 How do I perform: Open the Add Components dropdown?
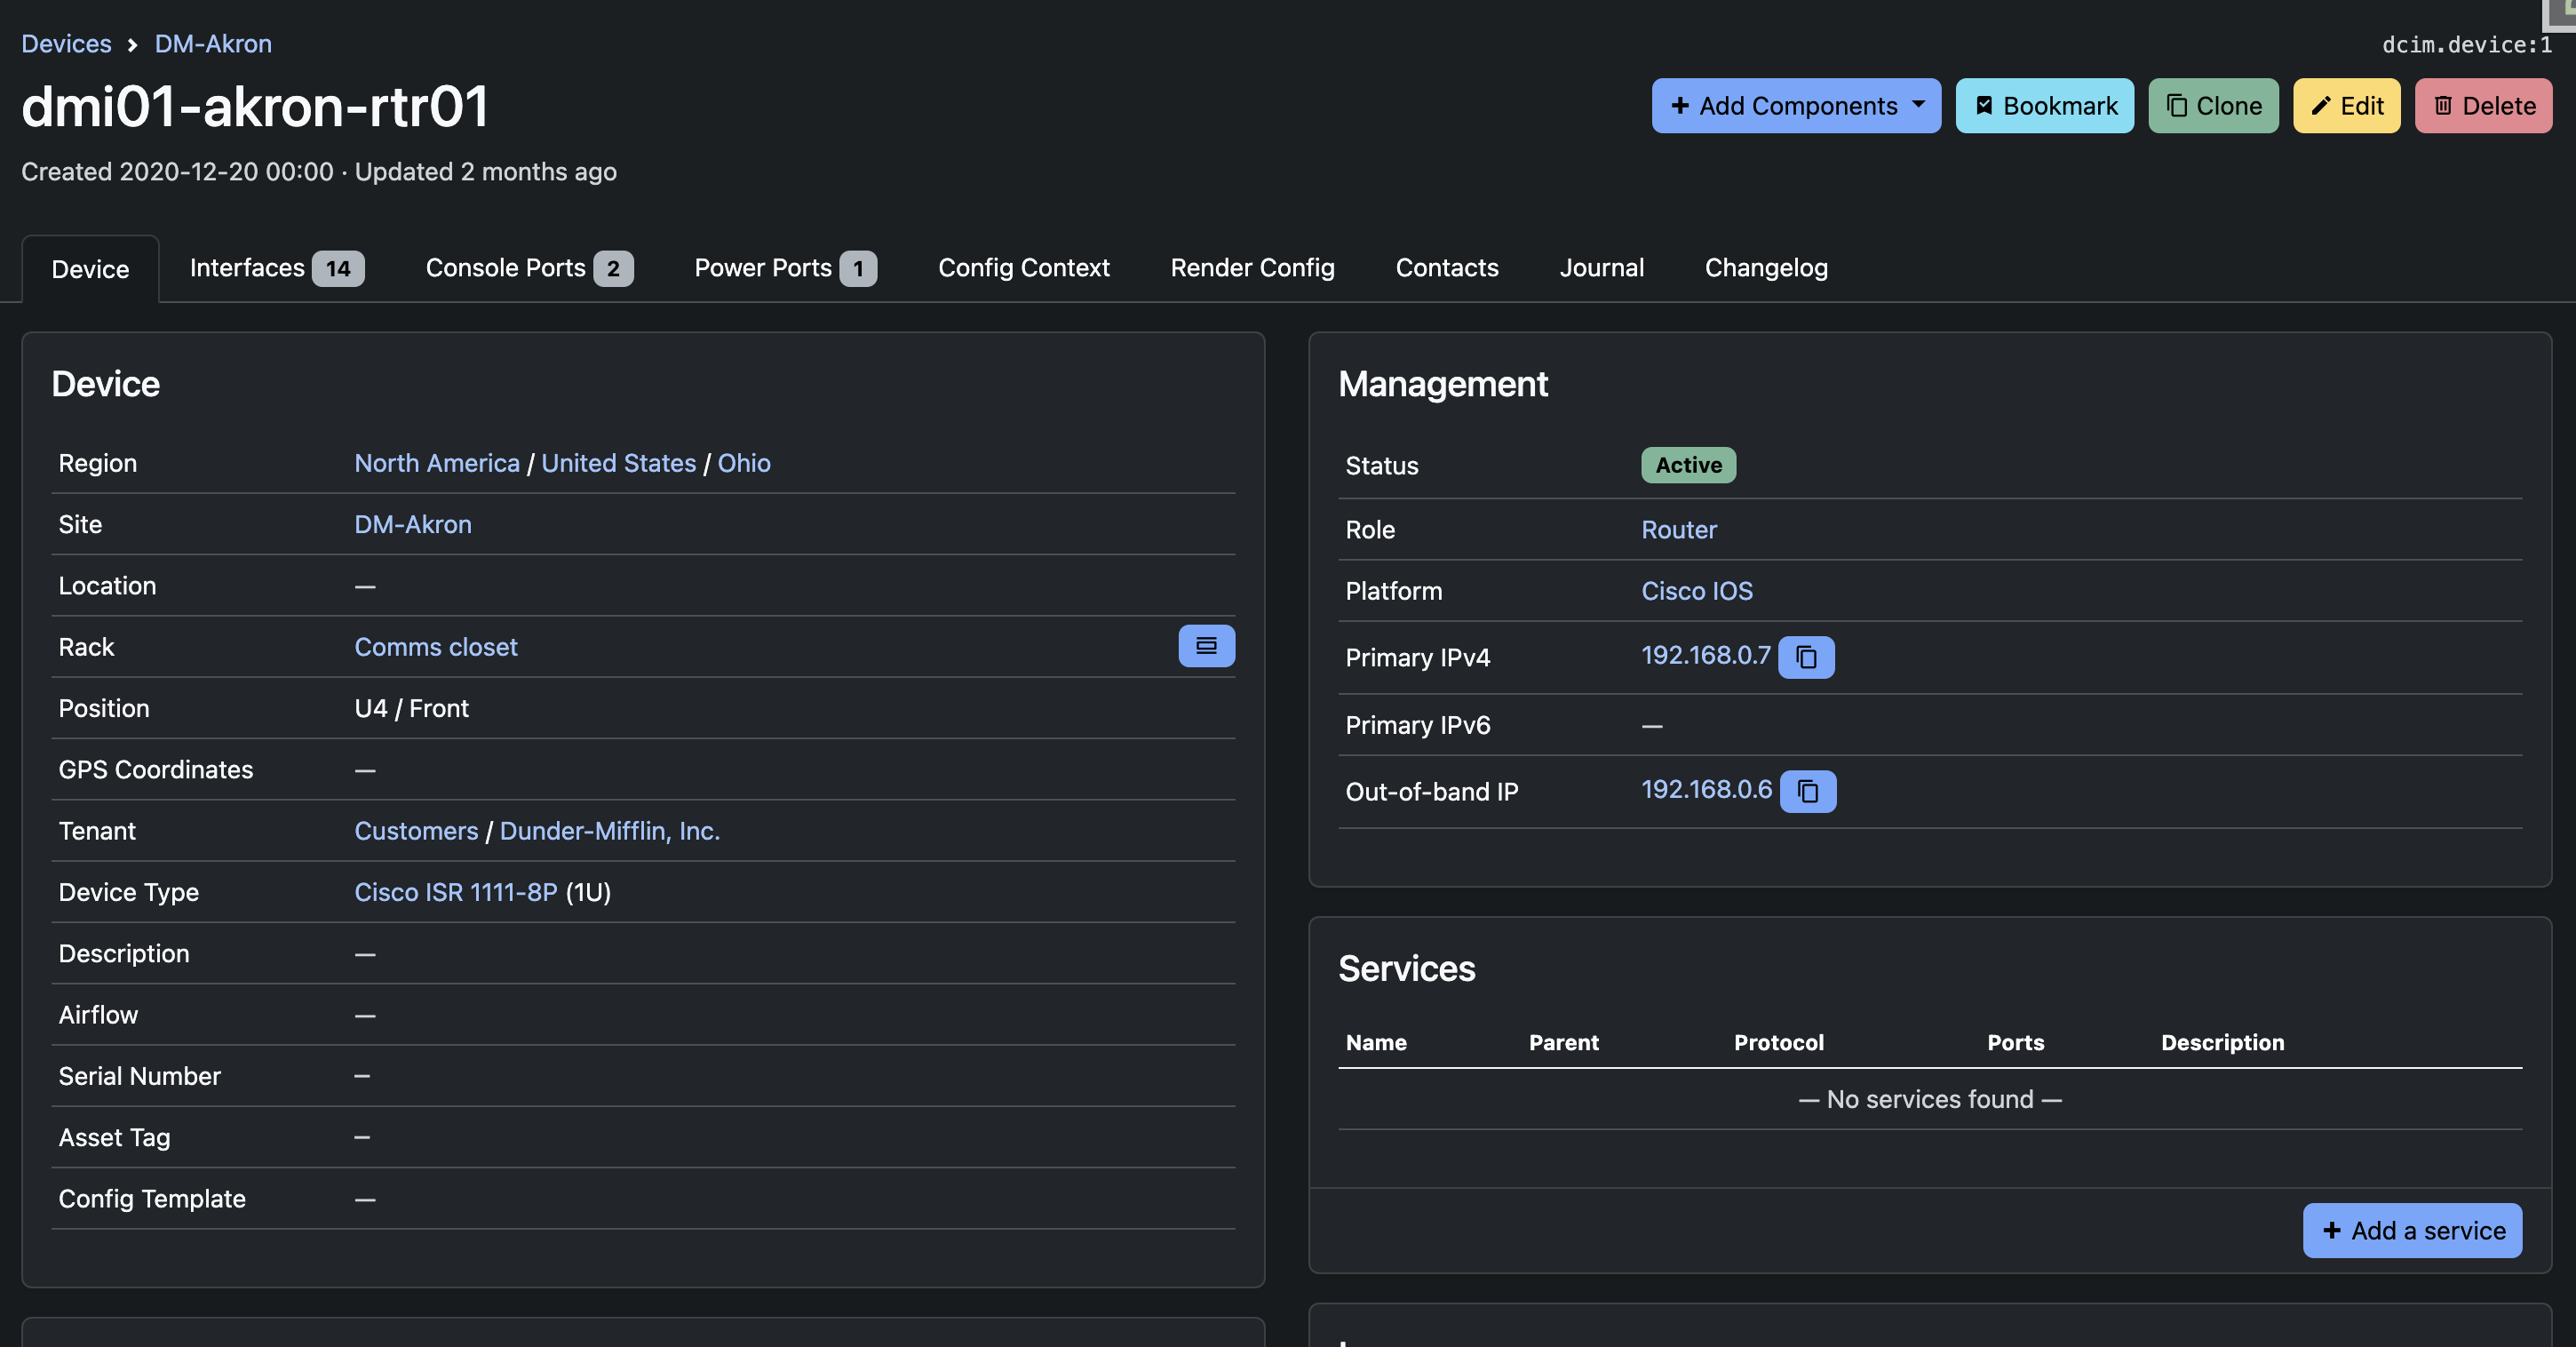(1796, 106)
